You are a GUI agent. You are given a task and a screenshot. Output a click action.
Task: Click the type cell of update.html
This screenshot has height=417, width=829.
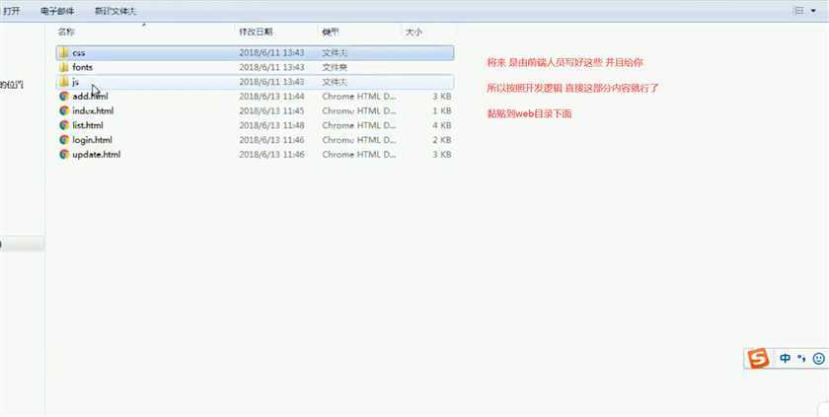coord(359,155)
